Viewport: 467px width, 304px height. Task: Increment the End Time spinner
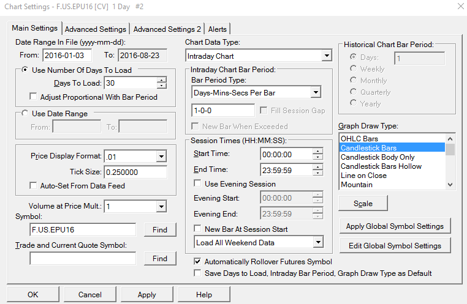318,168
